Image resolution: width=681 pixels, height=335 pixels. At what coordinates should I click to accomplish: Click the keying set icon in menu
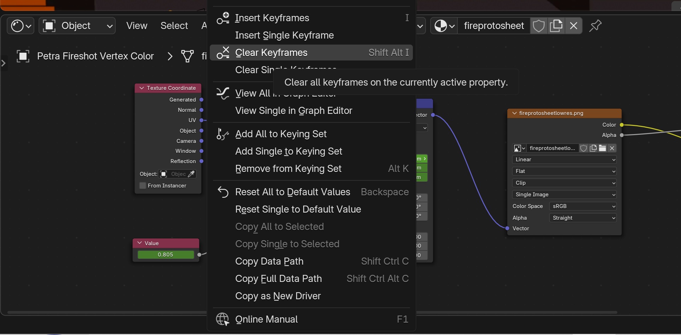pyautogui.click(x=223, y=134)
